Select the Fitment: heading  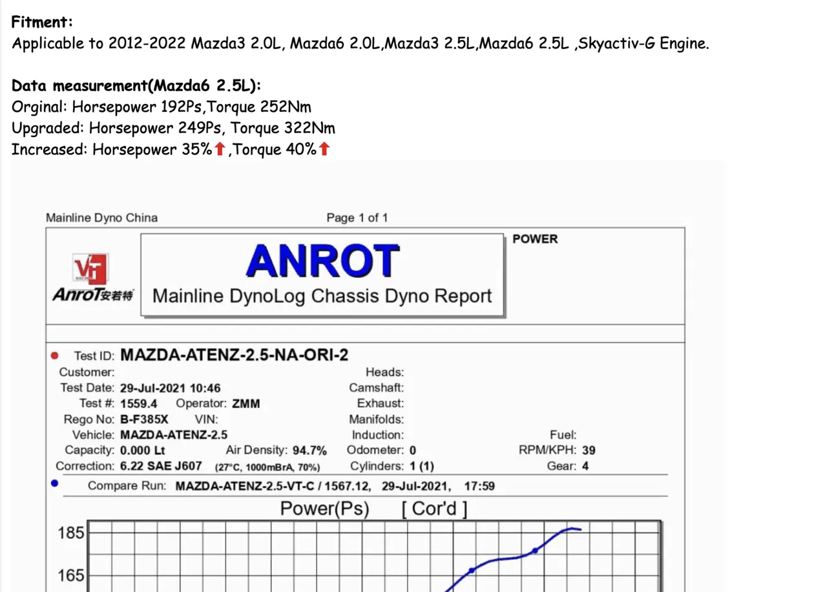43,22
